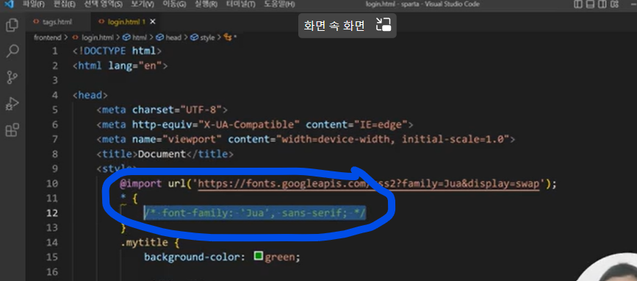637x281 pixels.
Task: Click the 화면 속 화면 picture-in-picture button
Action: click(x=348, y=26)
